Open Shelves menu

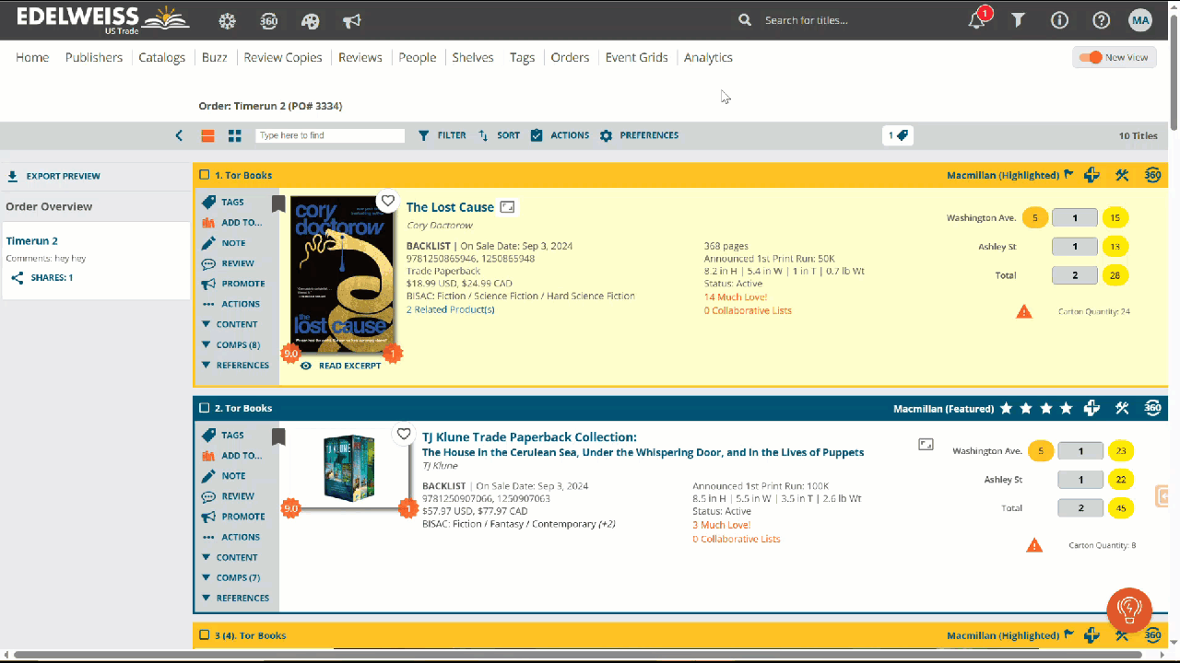[473, 57]
